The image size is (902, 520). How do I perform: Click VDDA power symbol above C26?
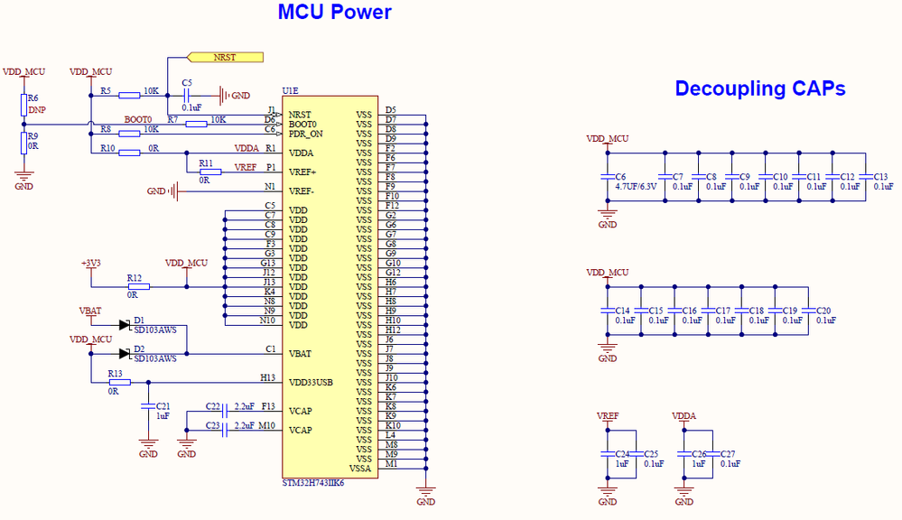pyautogui.click(x=684, y=420)
